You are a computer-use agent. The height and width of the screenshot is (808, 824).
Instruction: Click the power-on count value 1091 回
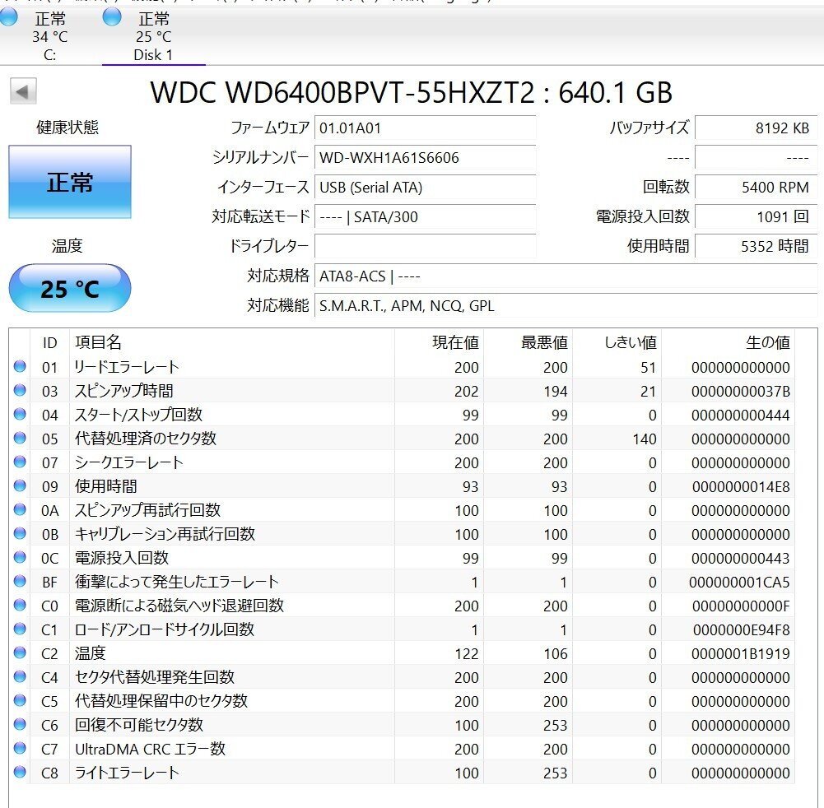pos(756,216)
